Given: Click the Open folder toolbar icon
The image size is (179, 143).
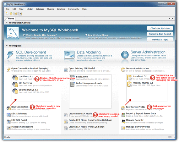Looking at the screenshot, I should tap(11, 14).
